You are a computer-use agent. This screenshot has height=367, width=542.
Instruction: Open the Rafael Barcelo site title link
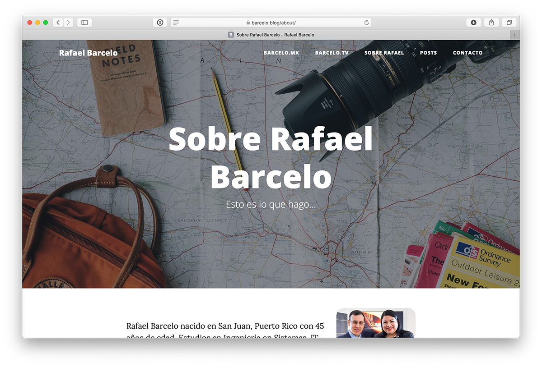pos(88,53)
